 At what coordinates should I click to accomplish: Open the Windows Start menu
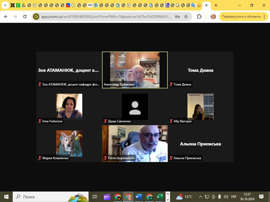pyautogui.click(x=6, y=197)
